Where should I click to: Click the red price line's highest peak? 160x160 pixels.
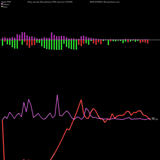tap(81, 100)
